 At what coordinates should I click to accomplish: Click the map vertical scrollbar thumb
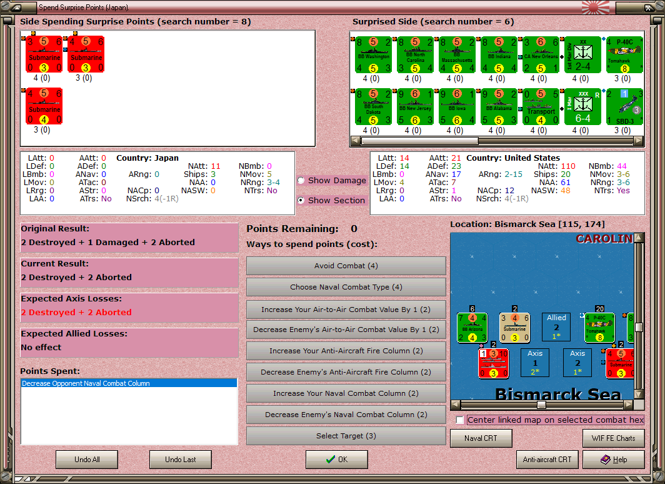click(x=639, y=327)
